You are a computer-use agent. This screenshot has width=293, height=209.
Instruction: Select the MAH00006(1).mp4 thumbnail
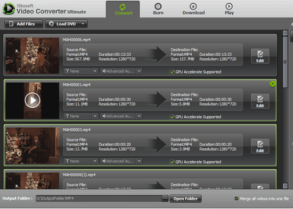click(x=32, y=181)
